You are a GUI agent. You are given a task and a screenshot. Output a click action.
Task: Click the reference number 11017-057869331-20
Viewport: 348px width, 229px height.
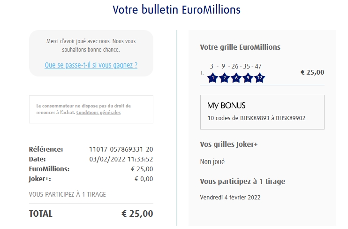click(121, 149)
